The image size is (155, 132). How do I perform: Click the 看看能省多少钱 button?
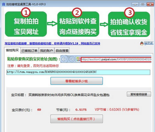(x=77, y=81)
